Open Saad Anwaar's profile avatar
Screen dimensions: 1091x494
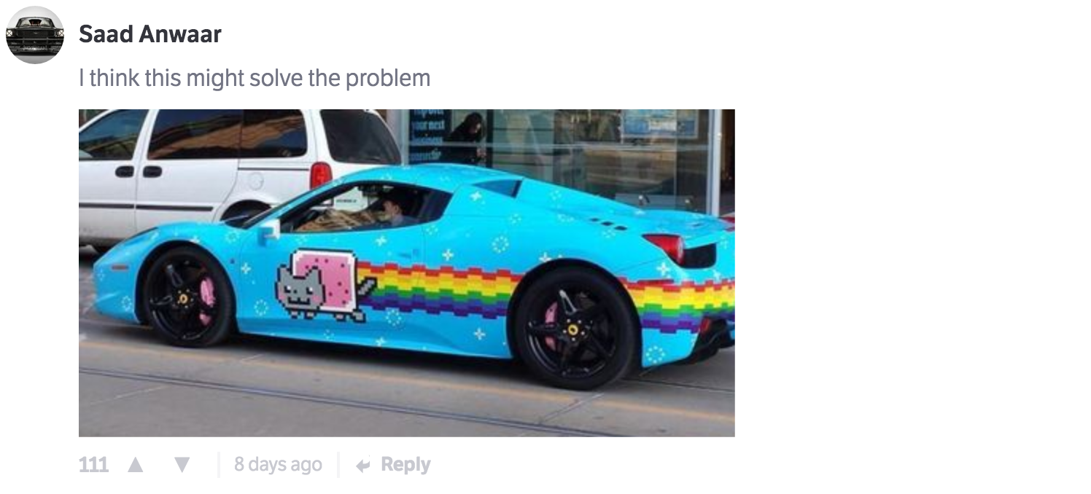tap(35, 35)
